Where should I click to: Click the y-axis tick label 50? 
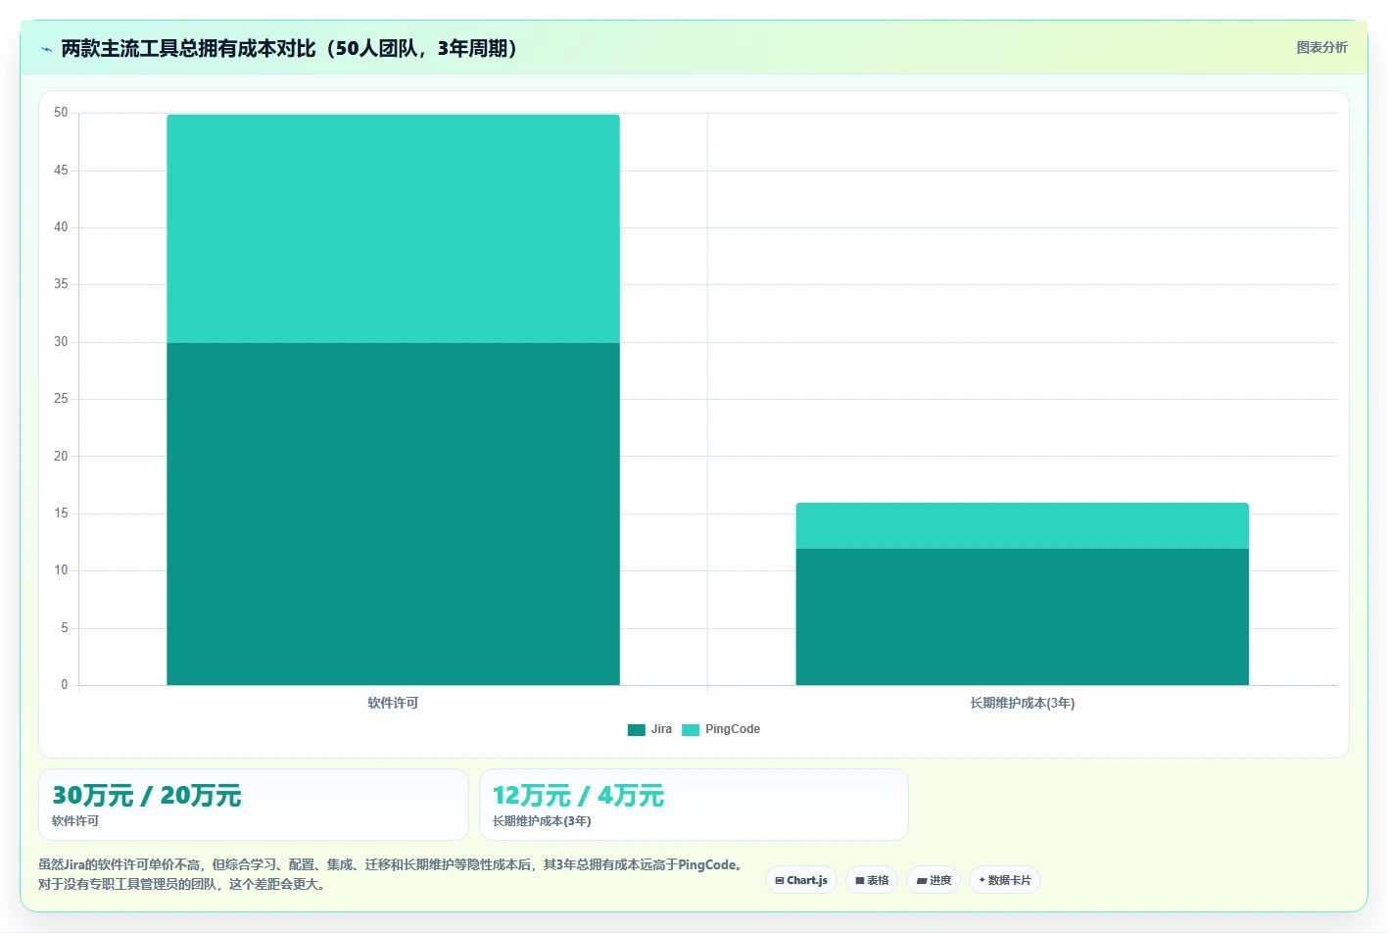(61, 113)
